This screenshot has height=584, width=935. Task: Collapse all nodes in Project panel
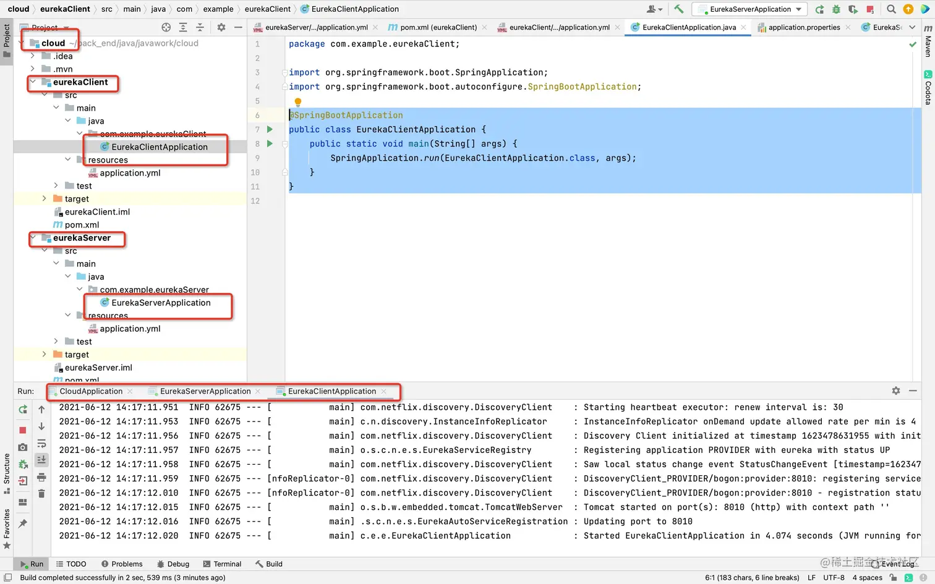click(200, 27)
